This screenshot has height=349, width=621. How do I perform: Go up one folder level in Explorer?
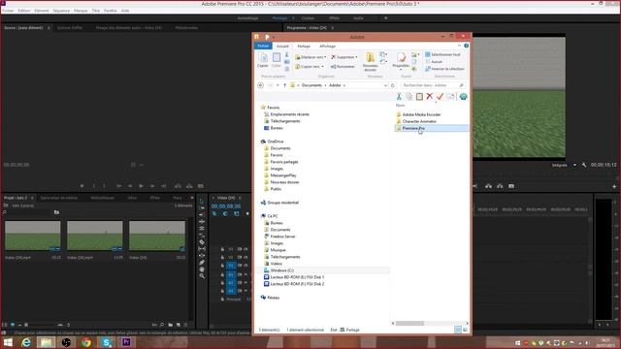(x=284, y=85)
